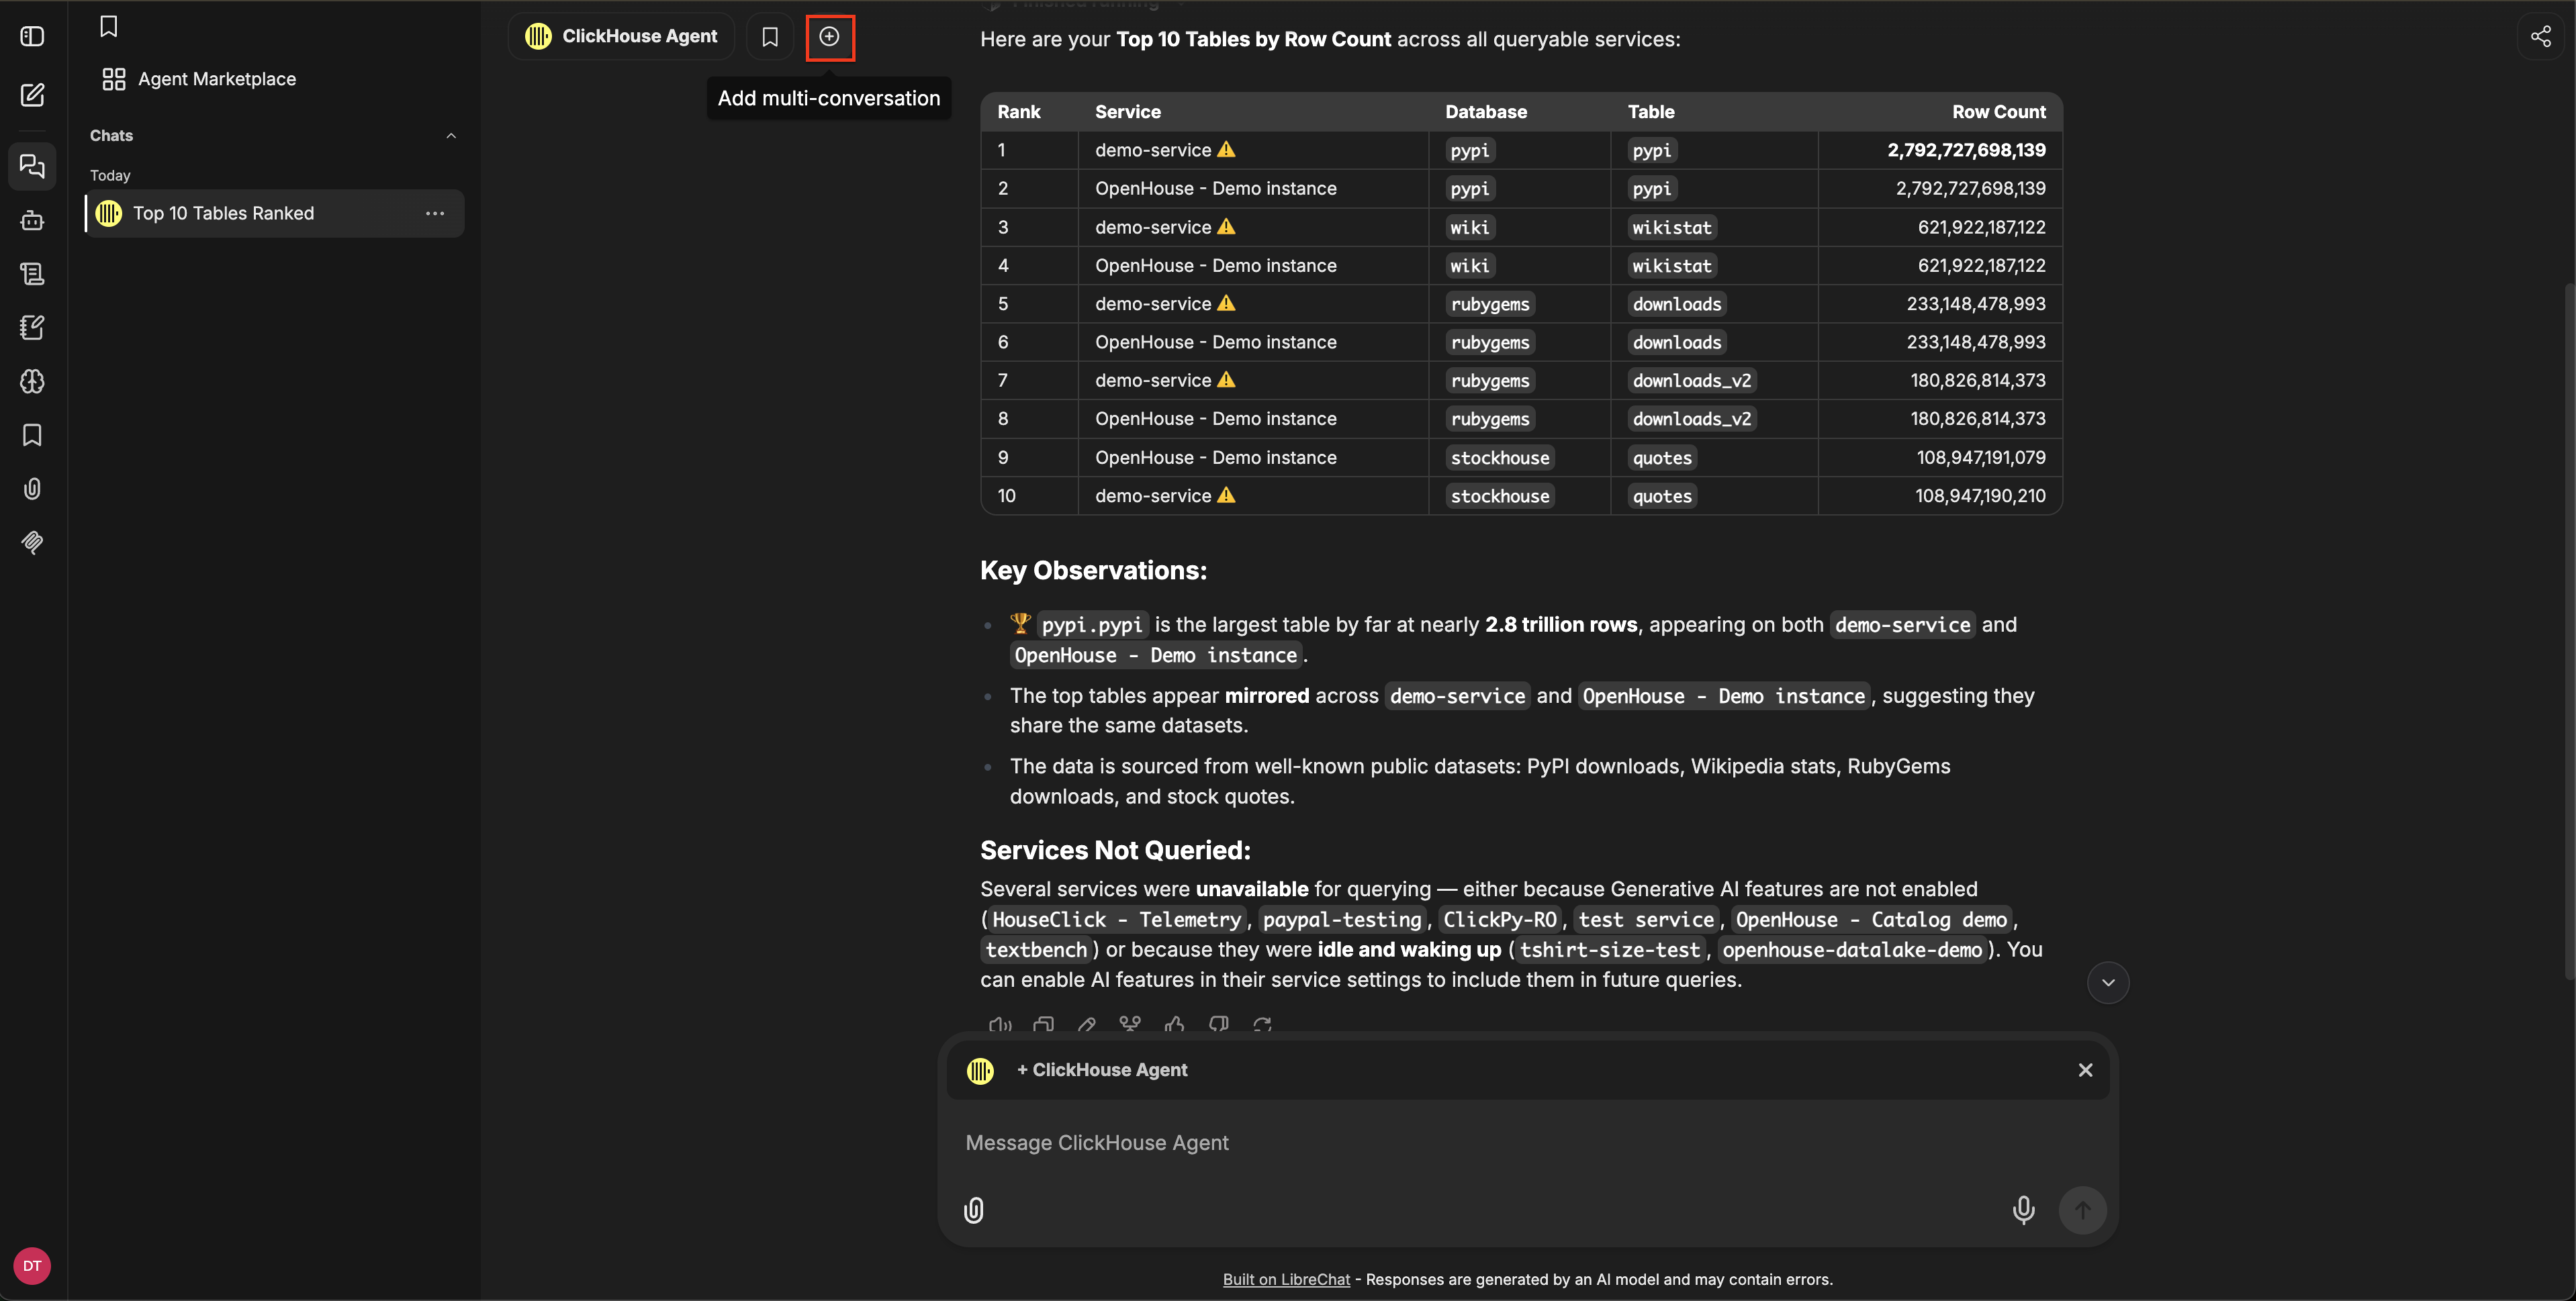The height and width of the screenshot is (1301, 2576).
Task: Give thumbs down to the response
Action: [x=1218, y=1024]
